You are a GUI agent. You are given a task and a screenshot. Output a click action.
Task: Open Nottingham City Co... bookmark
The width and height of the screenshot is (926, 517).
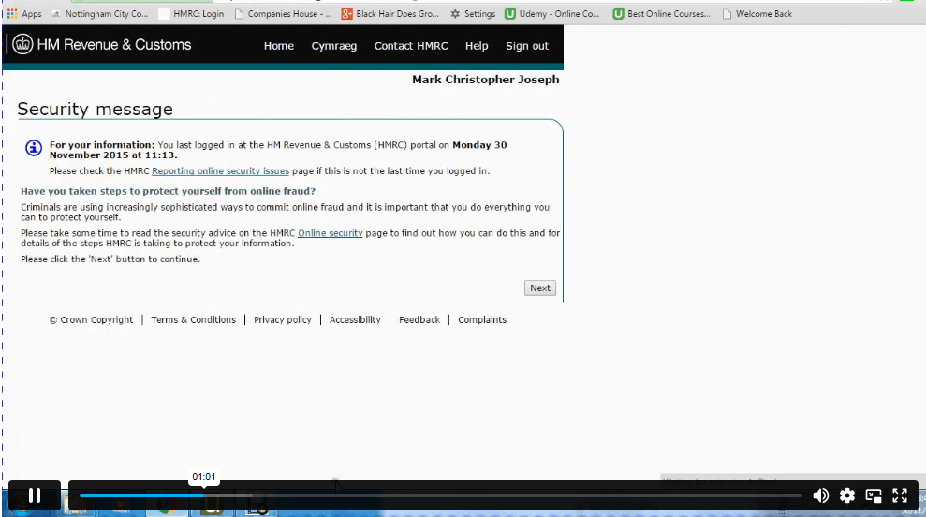100,13
